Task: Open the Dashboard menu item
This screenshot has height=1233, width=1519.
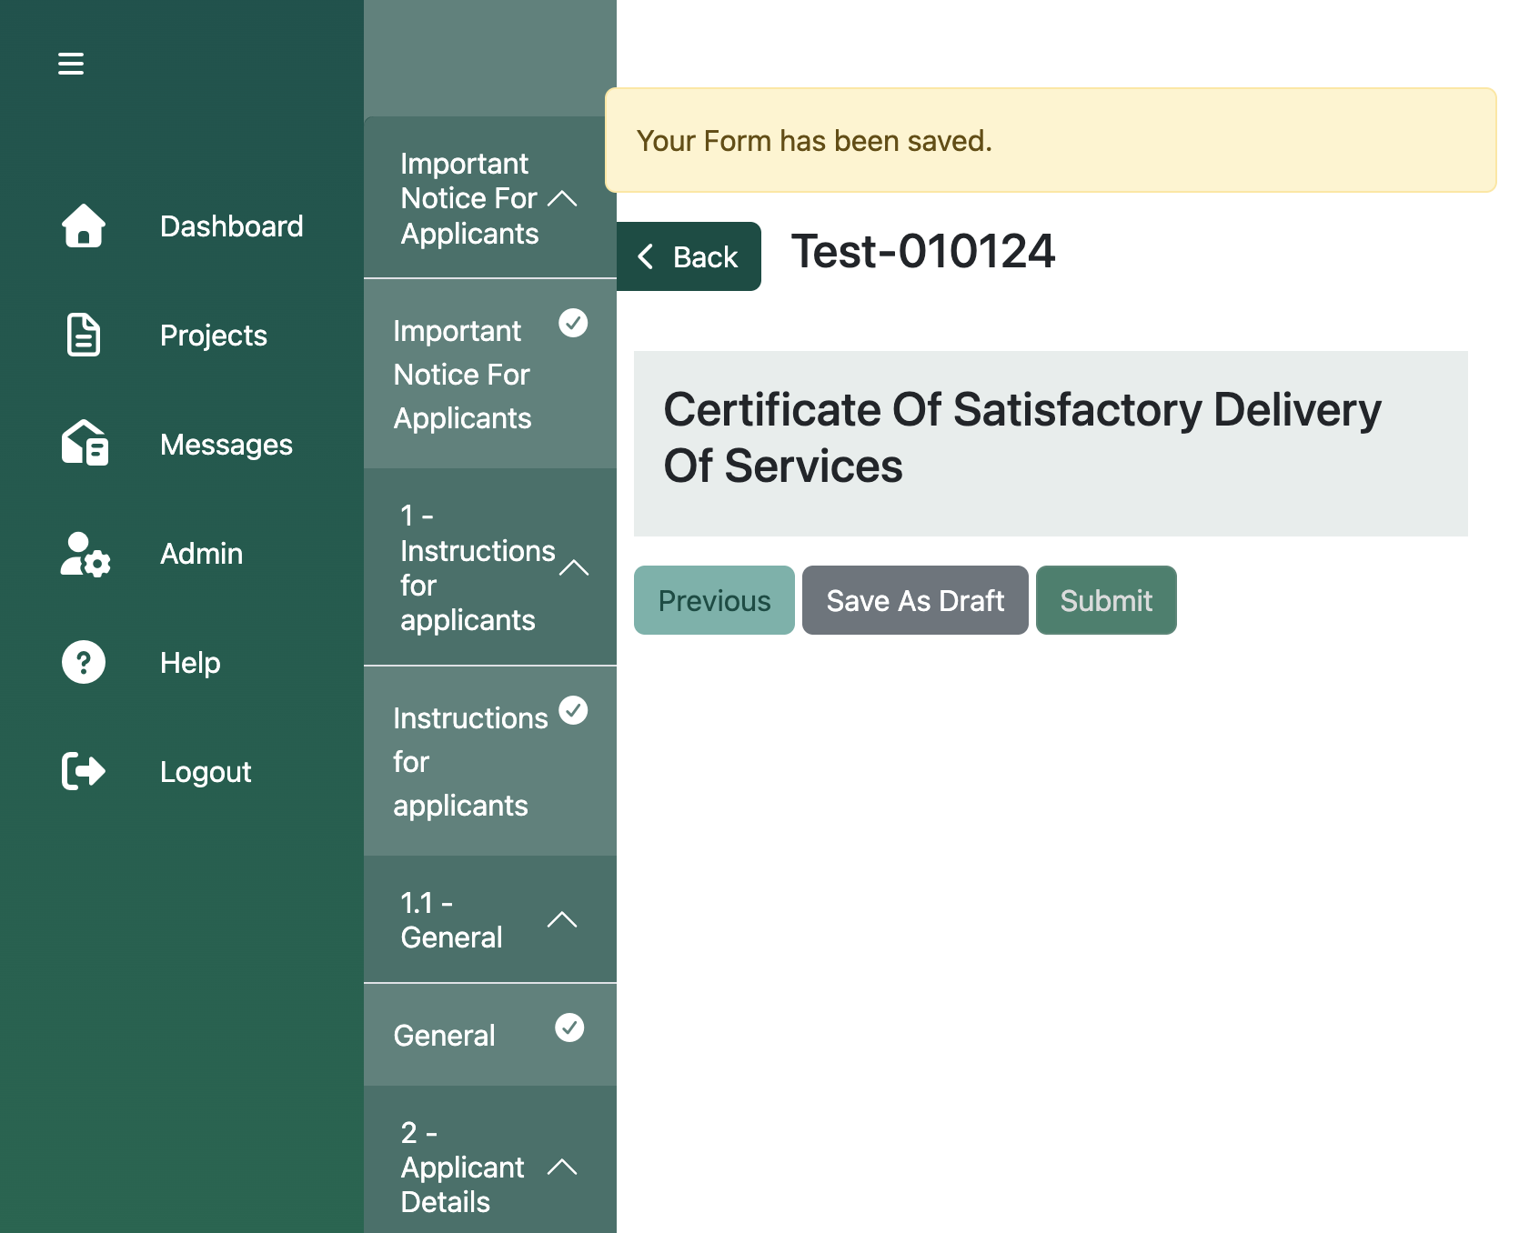Action: [231, 226]
